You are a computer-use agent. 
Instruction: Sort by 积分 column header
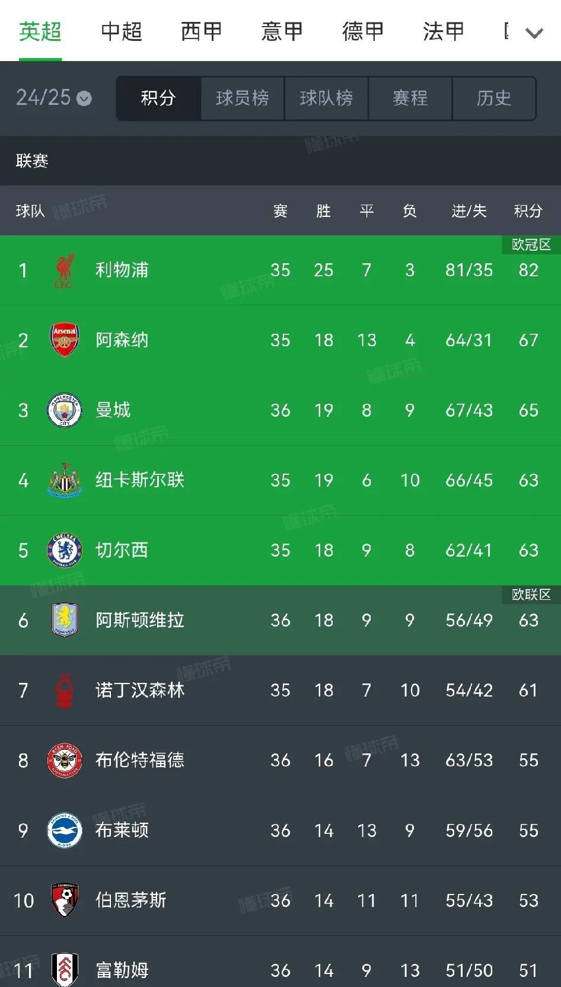[x=528, y=211]
